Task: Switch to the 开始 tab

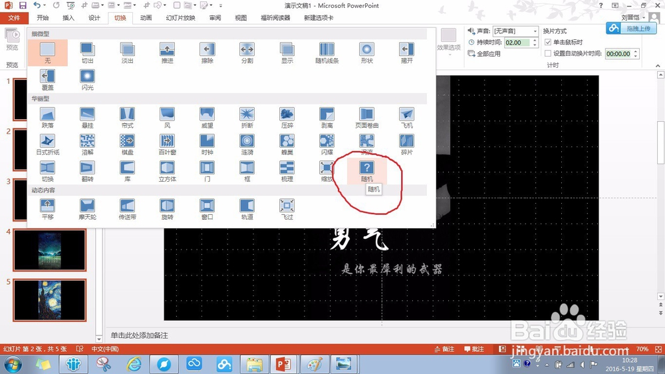Action: 43,18
